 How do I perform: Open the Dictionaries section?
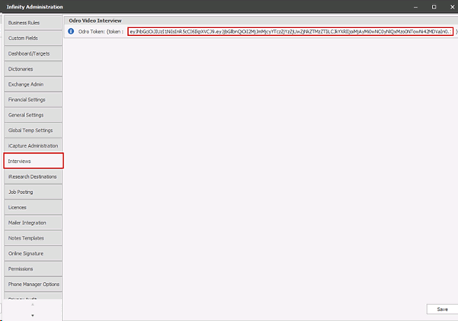point(32,68)
